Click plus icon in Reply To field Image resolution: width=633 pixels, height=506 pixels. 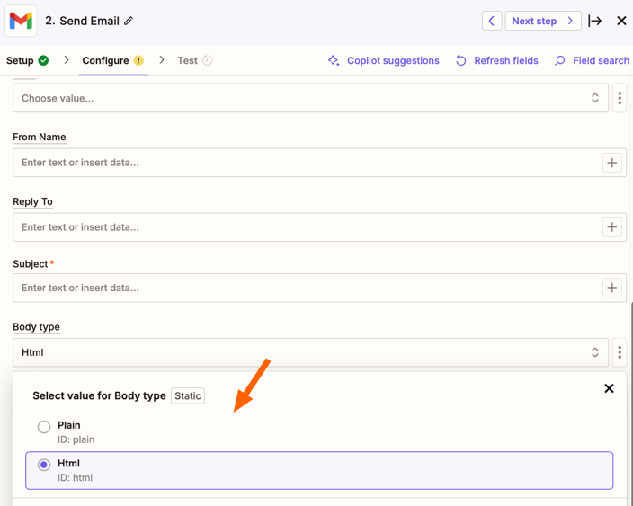611,227
